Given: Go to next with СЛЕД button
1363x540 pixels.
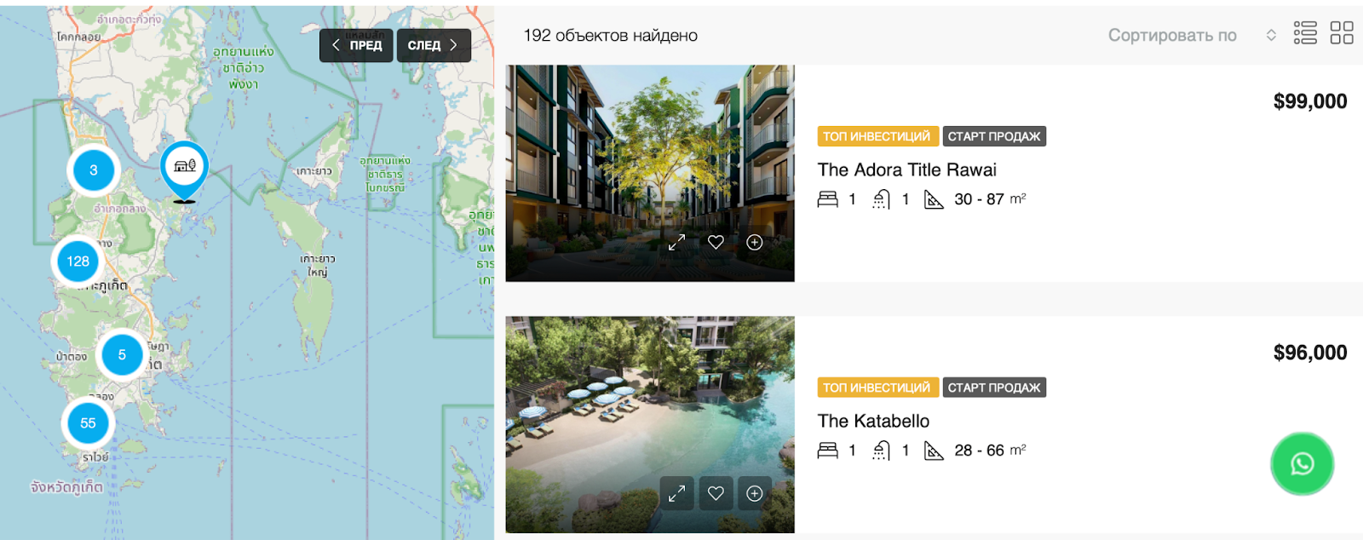Looking at the screenshot, I should 433,45.
